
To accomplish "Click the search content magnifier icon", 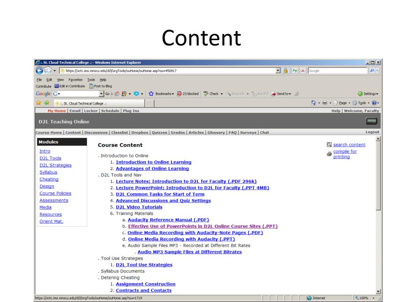I will (329, 145).
